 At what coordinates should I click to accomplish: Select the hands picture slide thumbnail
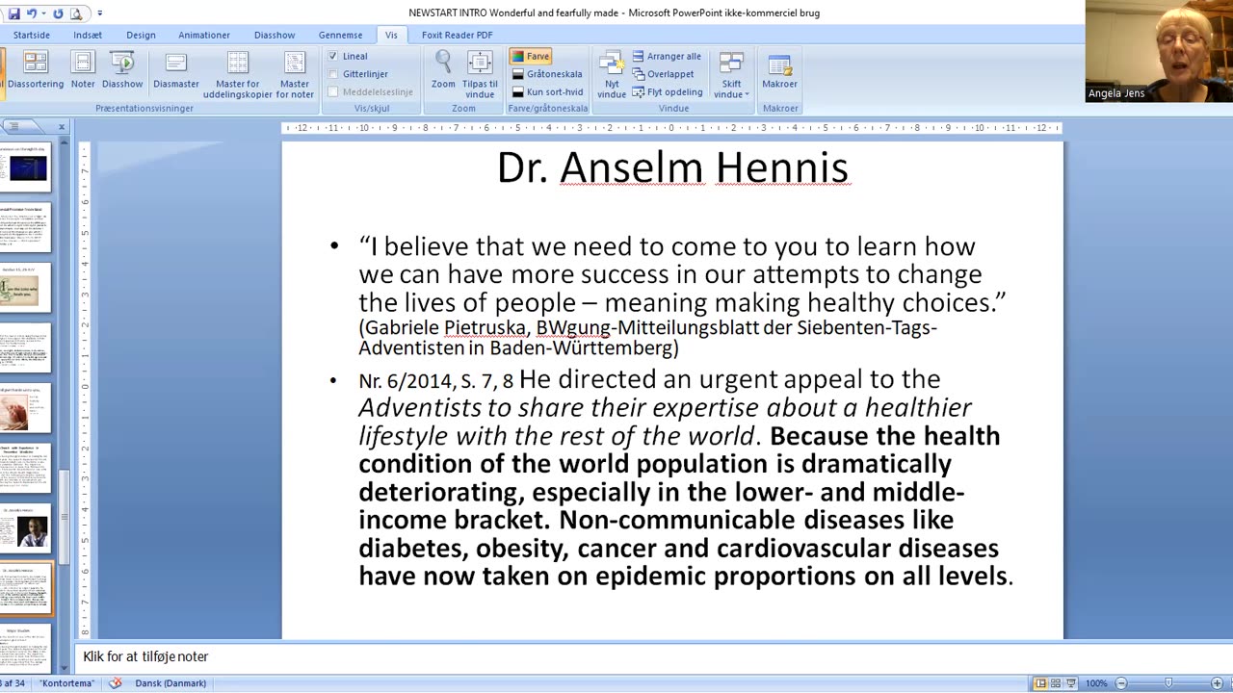(x=26, y=407)
